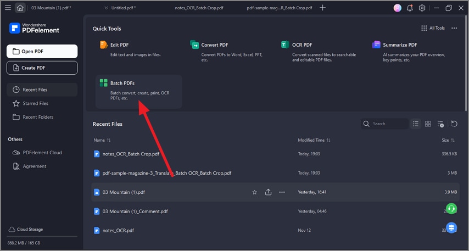Open the green headset support icon

click(x=451, y=209)
